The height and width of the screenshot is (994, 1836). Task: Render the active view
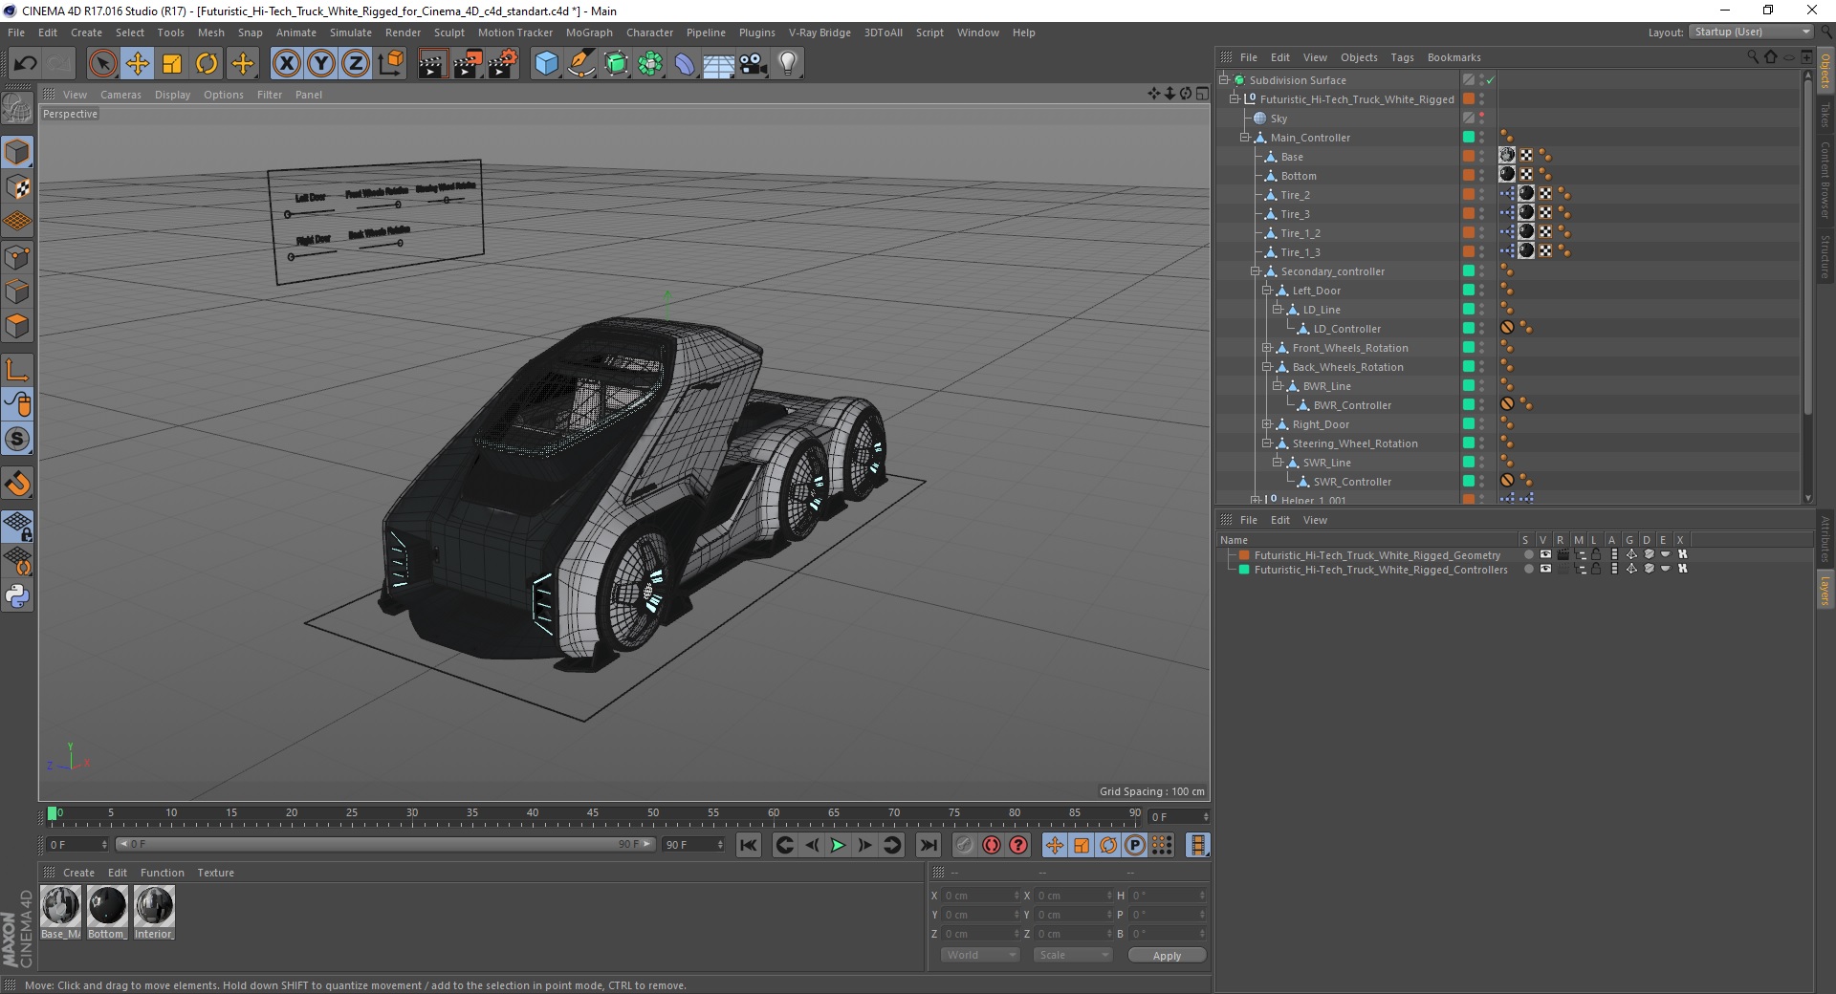click(x=432, y=64)
